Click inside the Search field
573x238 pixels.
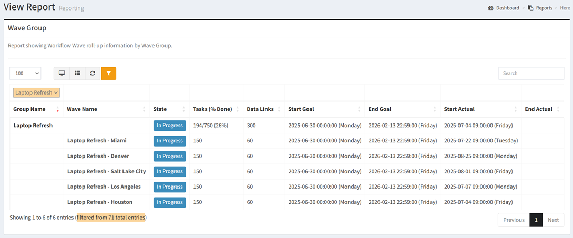(531, 74)
